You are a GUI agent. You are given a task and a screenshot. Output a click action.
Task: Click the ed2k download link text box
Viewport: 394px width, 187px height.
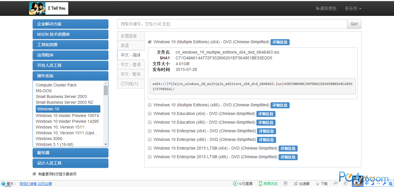[253, 86]
